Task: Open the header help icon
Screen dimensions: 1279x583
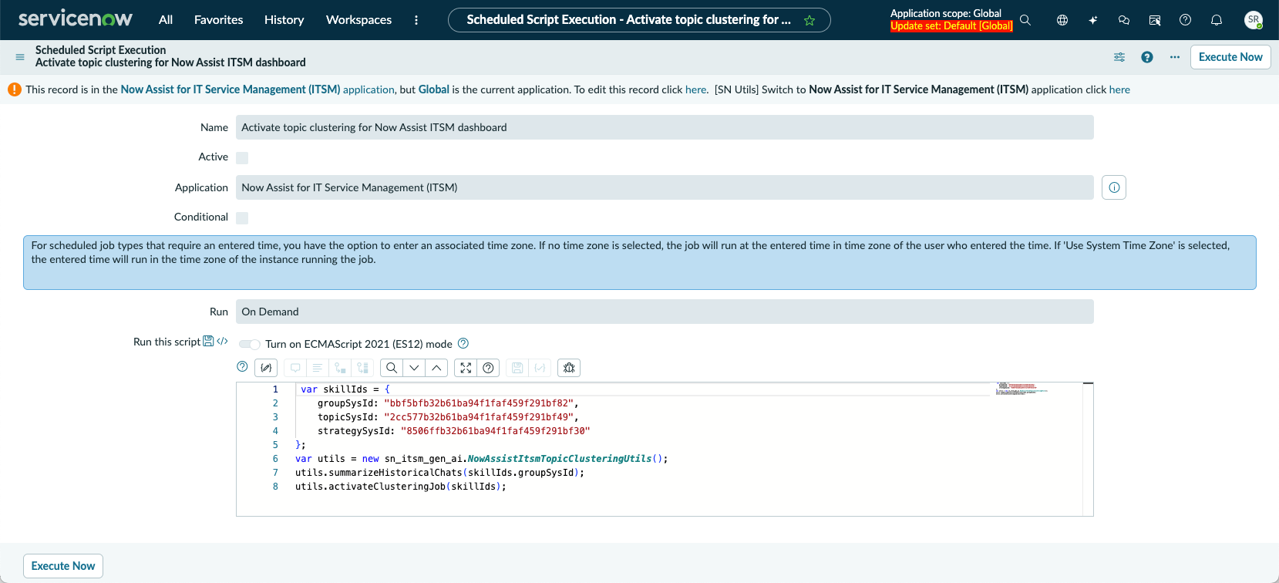Action: 1186,20
